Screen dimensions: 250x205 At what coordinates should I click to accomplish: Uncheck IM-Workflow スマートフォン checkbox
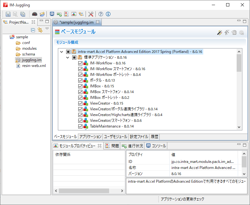[80, 69]
